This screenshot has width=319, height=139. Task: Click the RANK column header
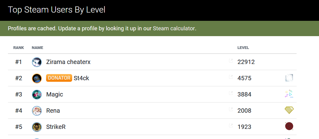[19, 48]
